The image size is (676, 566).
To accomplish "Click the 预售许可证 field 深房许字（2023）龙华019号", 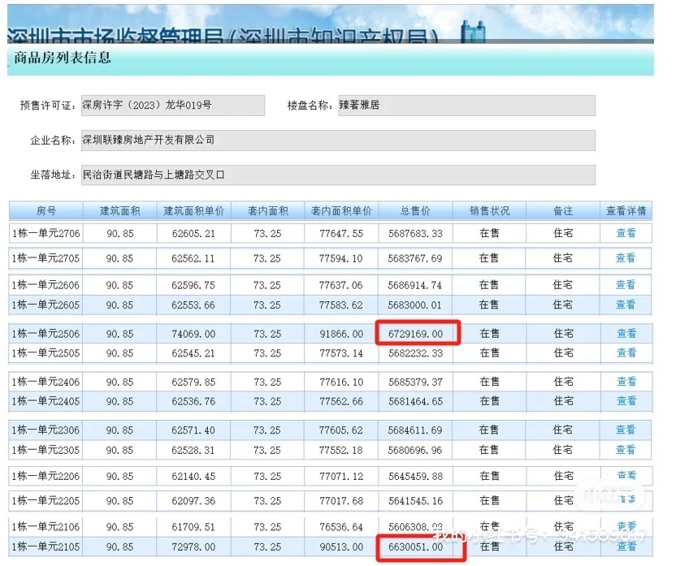I will 173,105.
